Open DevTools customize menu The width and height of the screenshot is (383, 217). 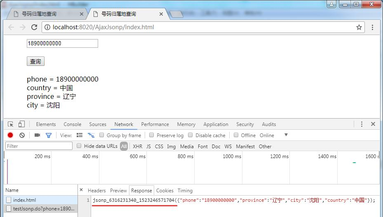point(362,124)
